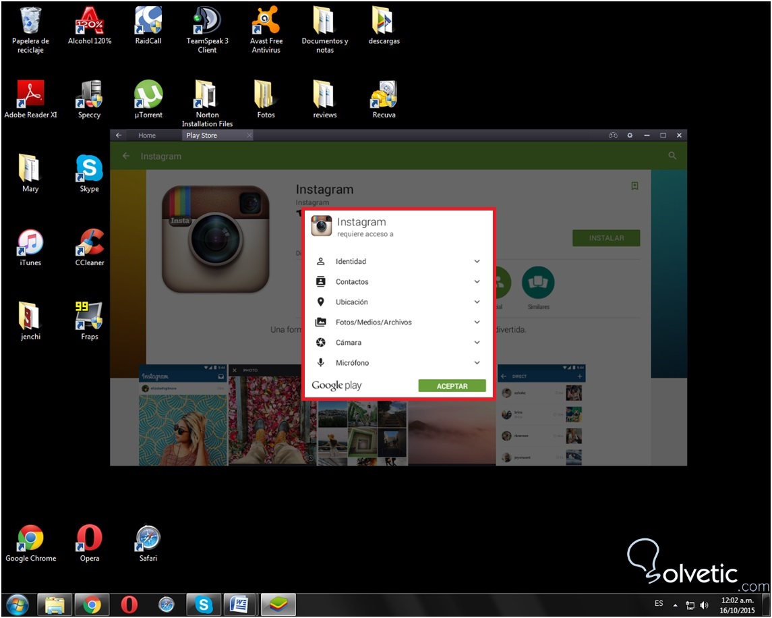Click the BlueStacks taskbar icon

coord(278,605)
